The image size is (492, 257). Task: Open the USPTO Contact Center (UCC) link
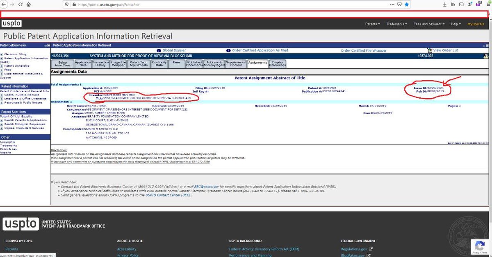point(167,195)
